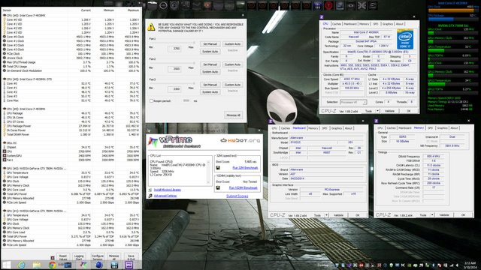Screen dimensions: 481x270
Task: Click the wPrime taskbar icon
Action: (83, 265)
